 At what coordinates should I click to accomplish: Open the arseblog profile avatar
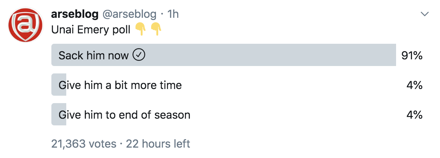pyautogui.click(x=26, y=25)
